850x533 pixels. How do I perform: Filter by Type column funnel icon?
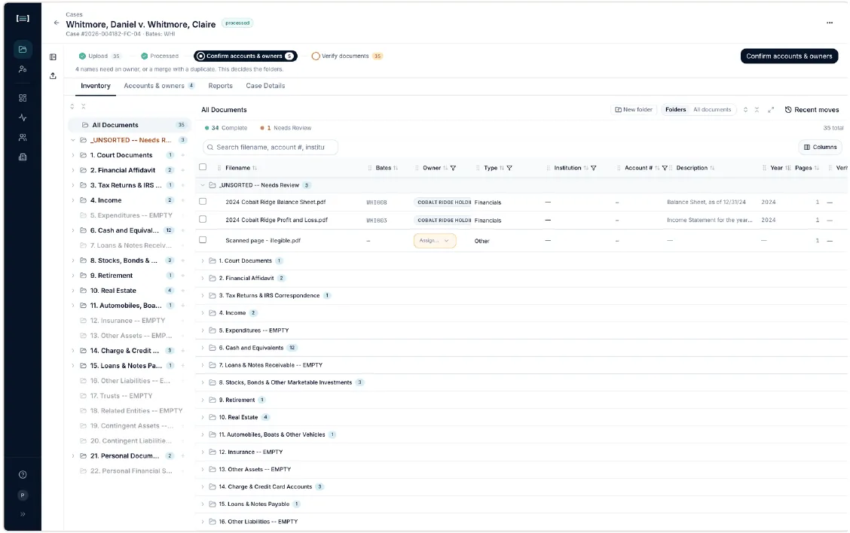(x=509, y=169)
